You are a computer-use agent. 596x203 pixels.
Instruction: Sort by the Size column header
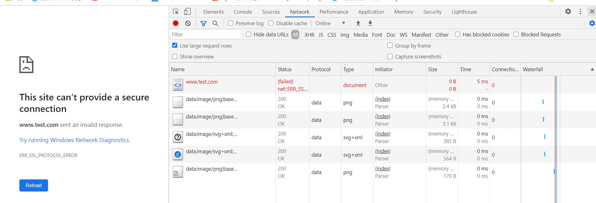[442, 69]
